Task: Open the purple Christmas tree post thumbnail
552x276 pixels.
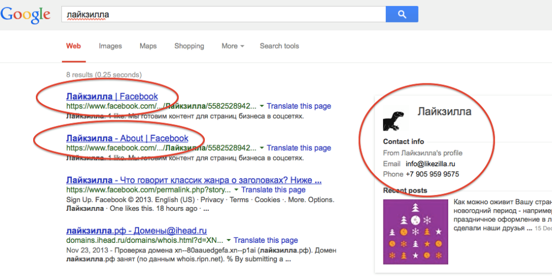Action: pos(416,232)
